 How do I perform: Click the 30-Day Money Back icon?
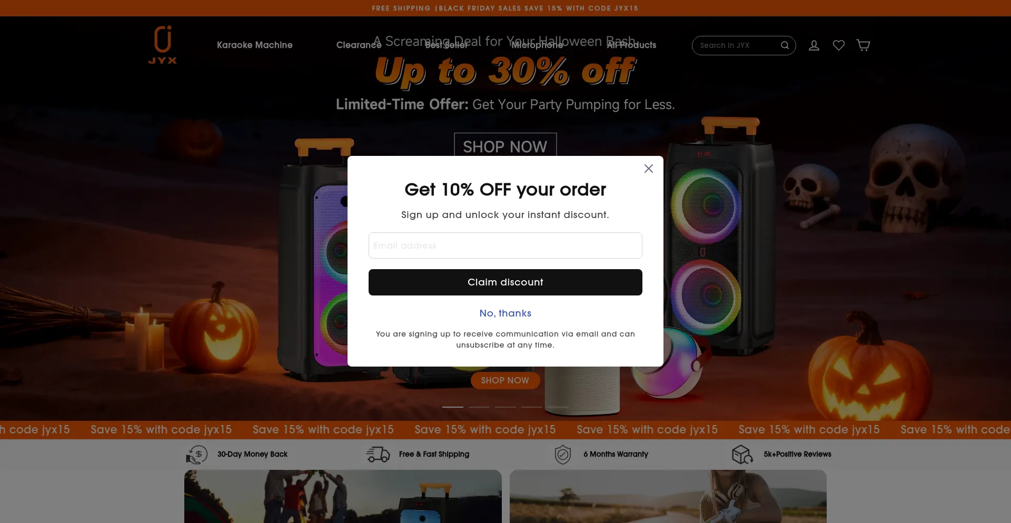197,454
